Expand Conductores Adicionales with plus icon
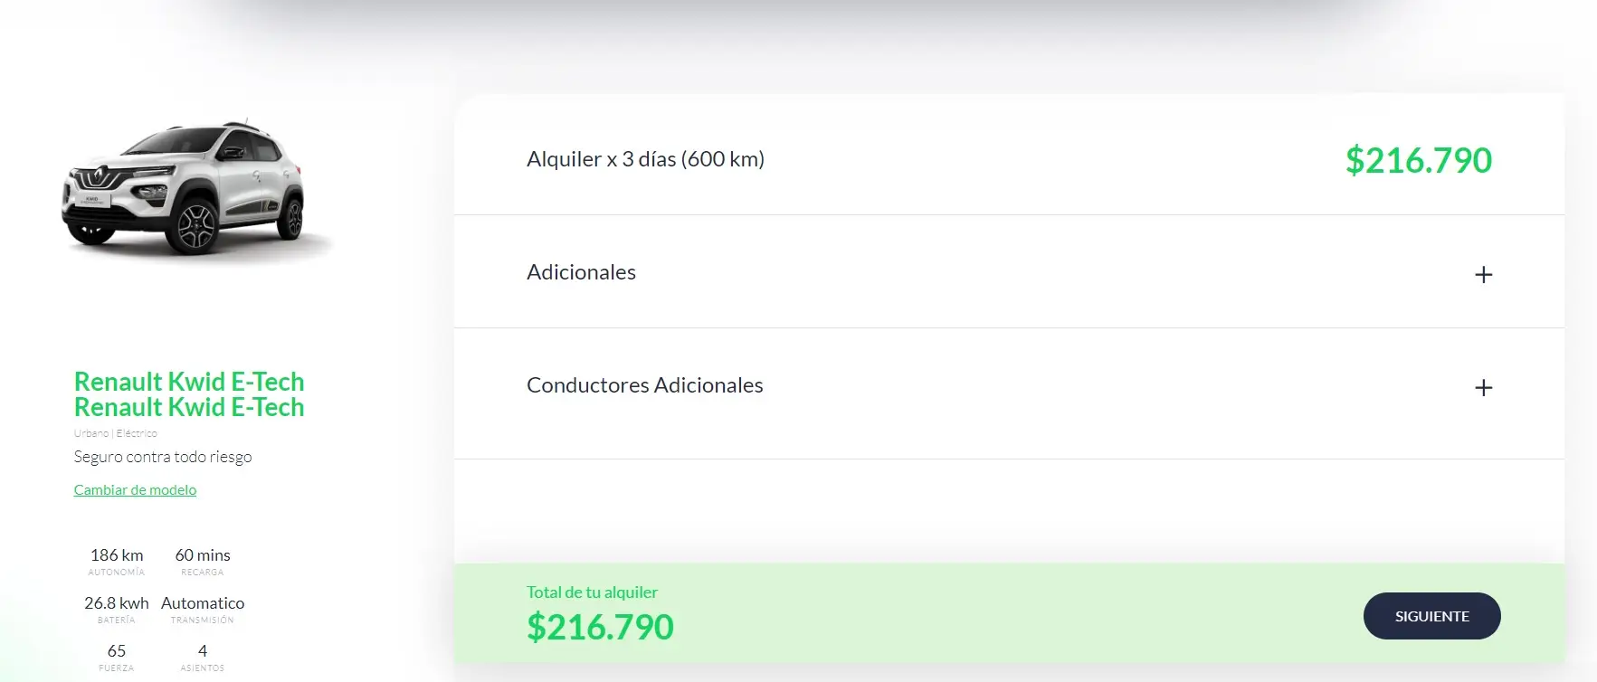Viewport: 1597px width, 682px height. tap(1483, 387)
